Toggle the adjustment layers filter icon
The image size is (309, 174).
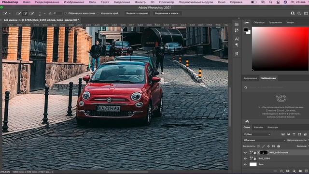click(x=289, y=134)
